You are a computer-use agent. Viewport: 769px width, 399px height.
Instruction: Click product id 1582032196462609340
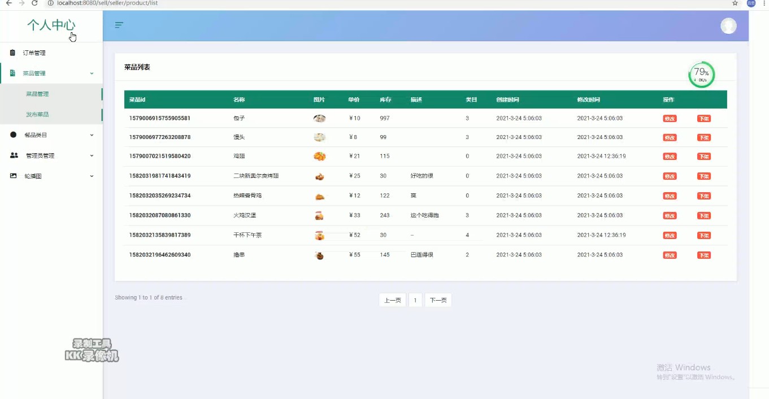pyautogui.click(x=160, y=255)
